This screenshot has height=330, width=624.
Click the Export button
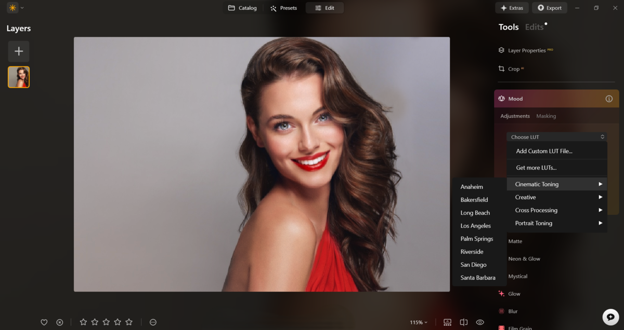point(550,8)
